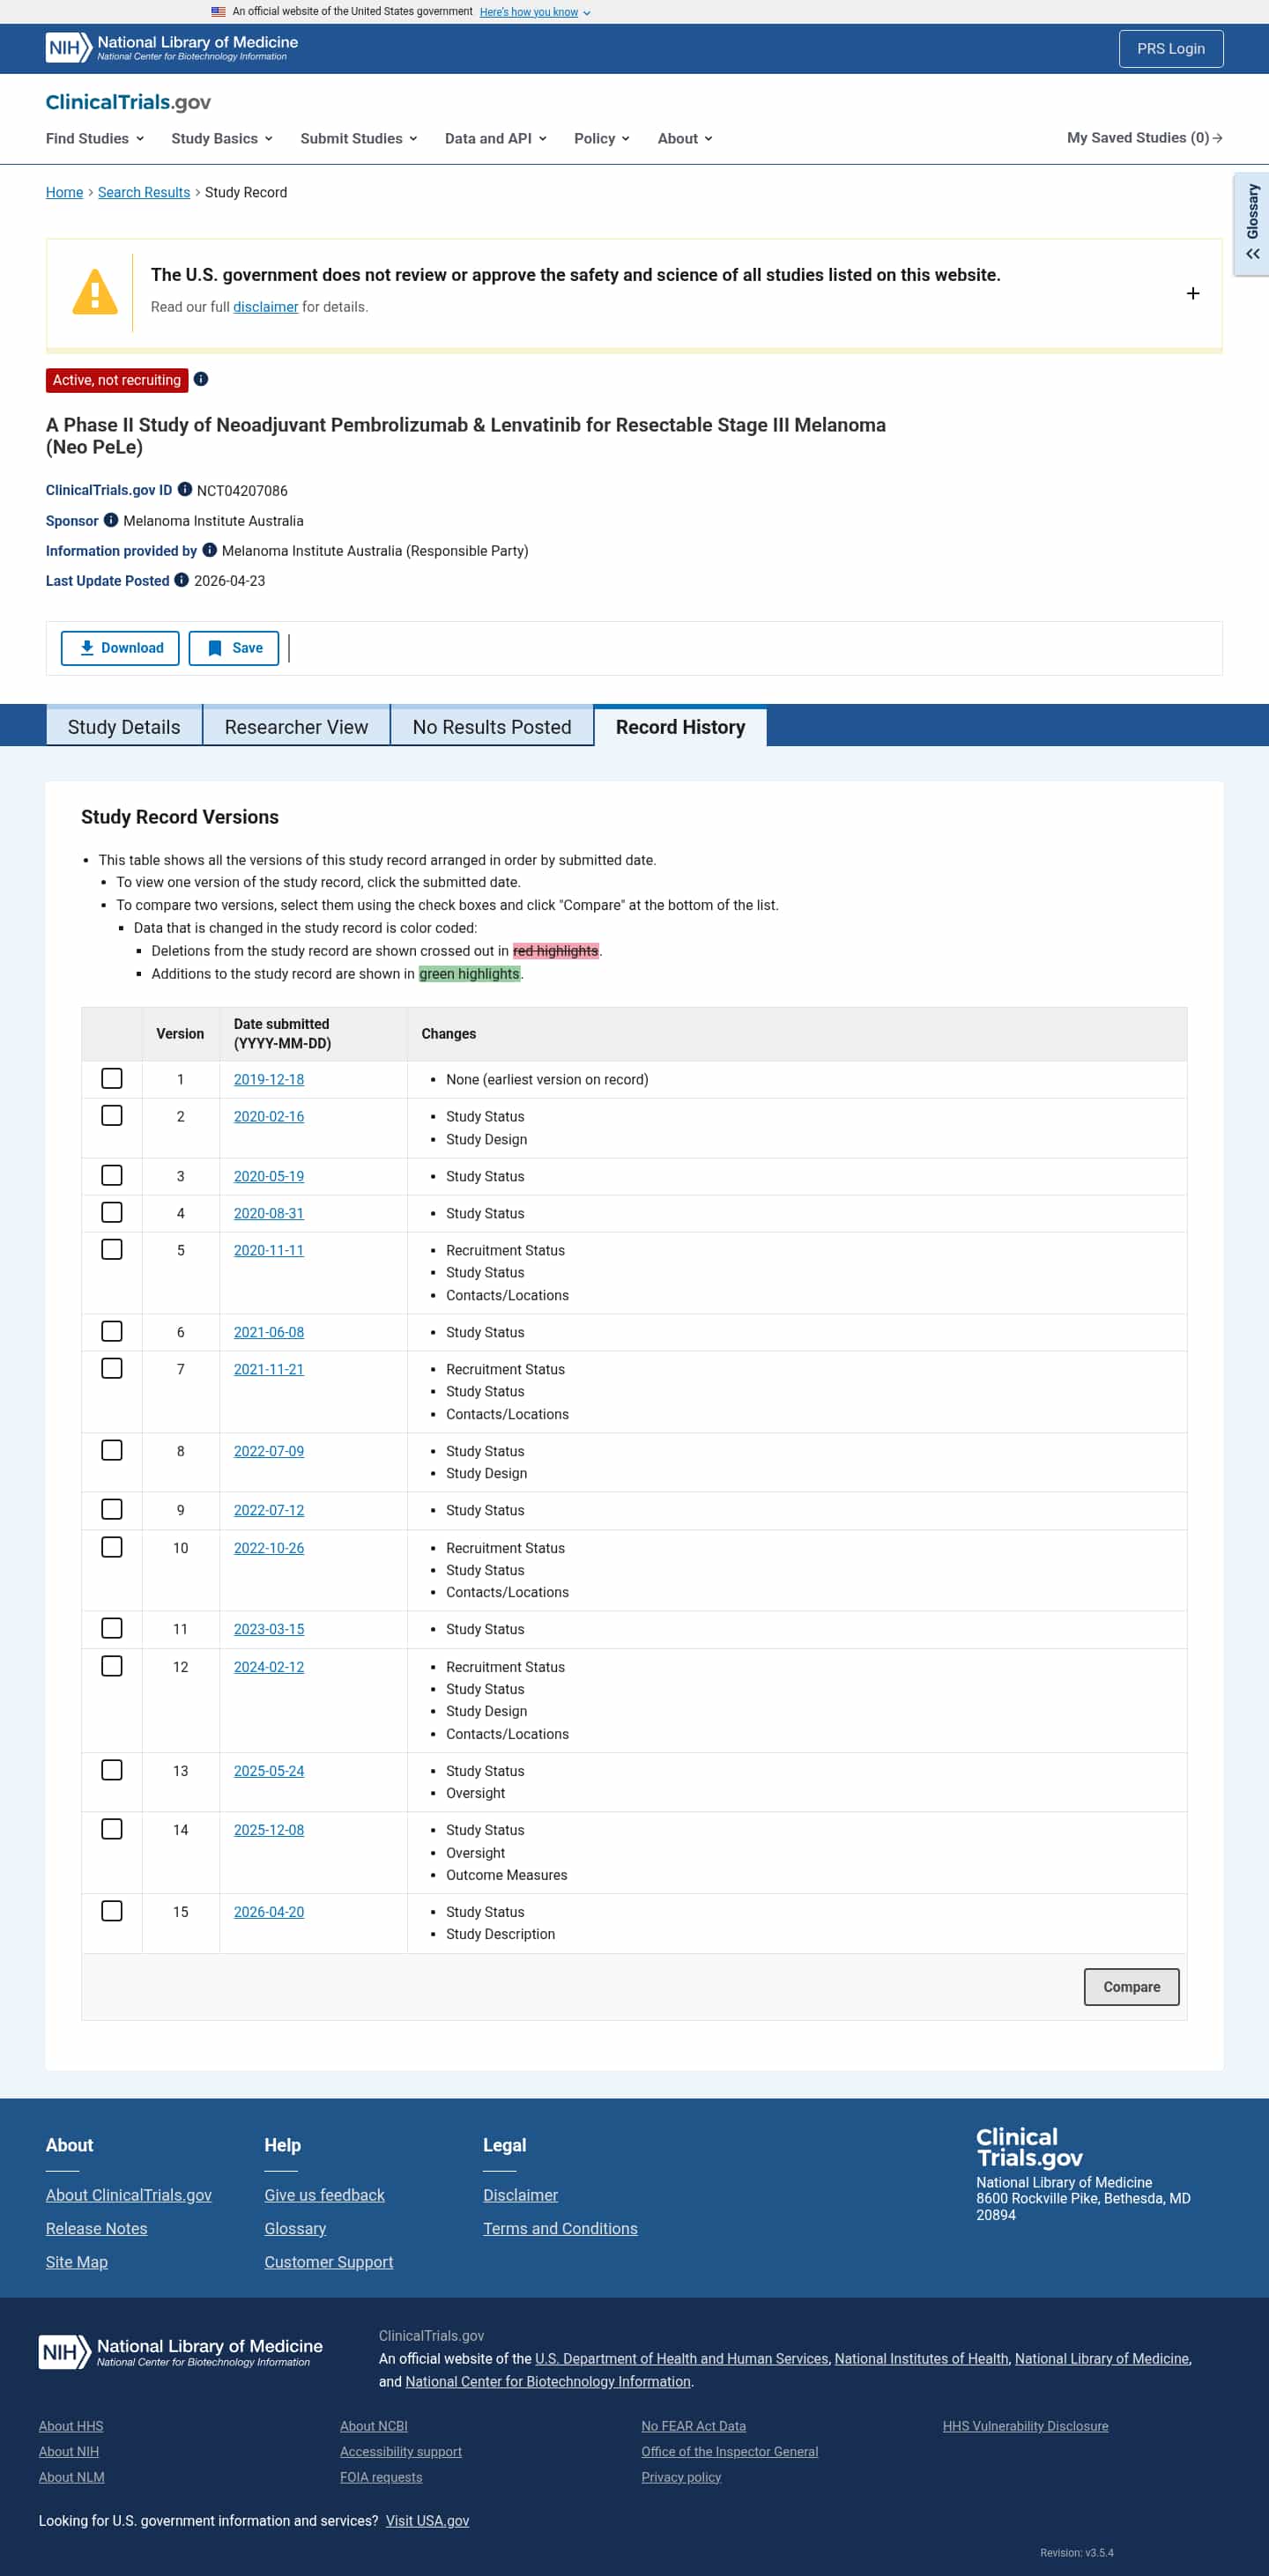Open the Glossary side panel
The width and height of the screenshot is (1269, 2576).
pyautogui.click(x=1252, y=224)
